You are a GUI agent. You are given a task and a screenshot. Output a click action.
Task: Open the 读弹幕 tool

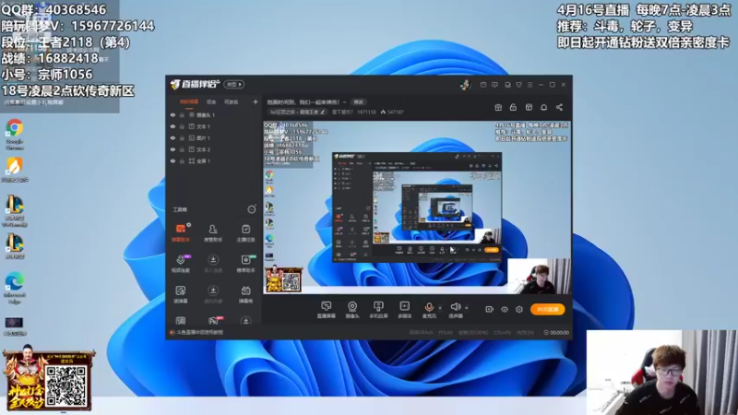180,294
